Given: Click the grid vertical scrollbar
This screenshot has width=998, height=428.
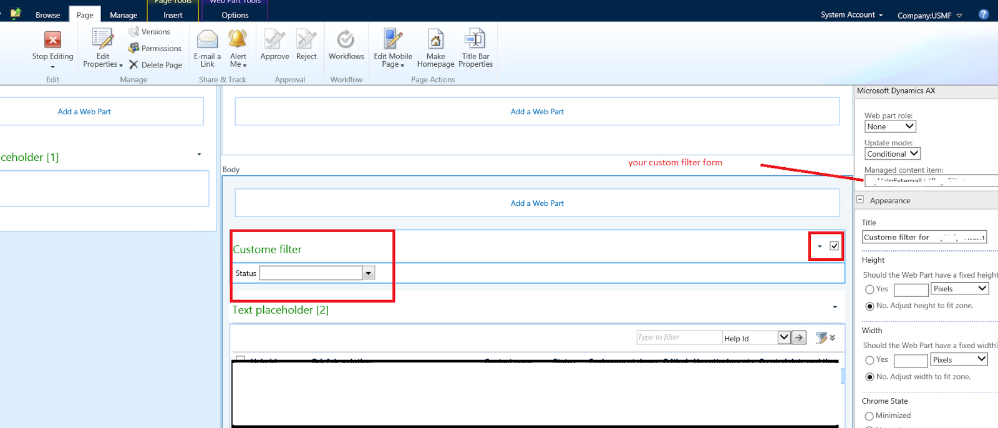Looking at the screenshot, I should tap(843, 375).
